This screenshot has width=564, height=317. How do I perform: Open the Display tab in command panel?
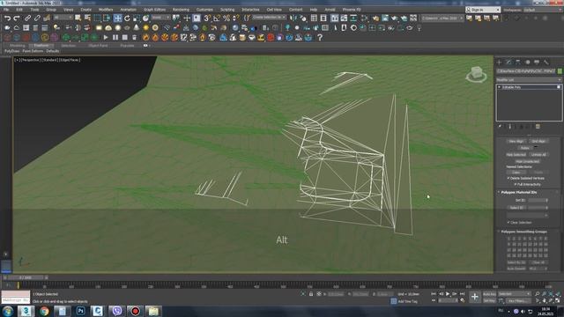pyautogui.click(x=537, y=63)
